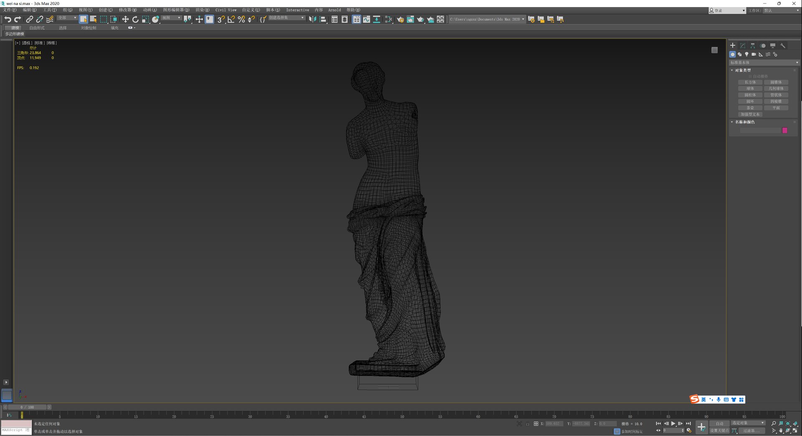Select the Move tool
Viewport: 802px width, 436px height.
125,19
